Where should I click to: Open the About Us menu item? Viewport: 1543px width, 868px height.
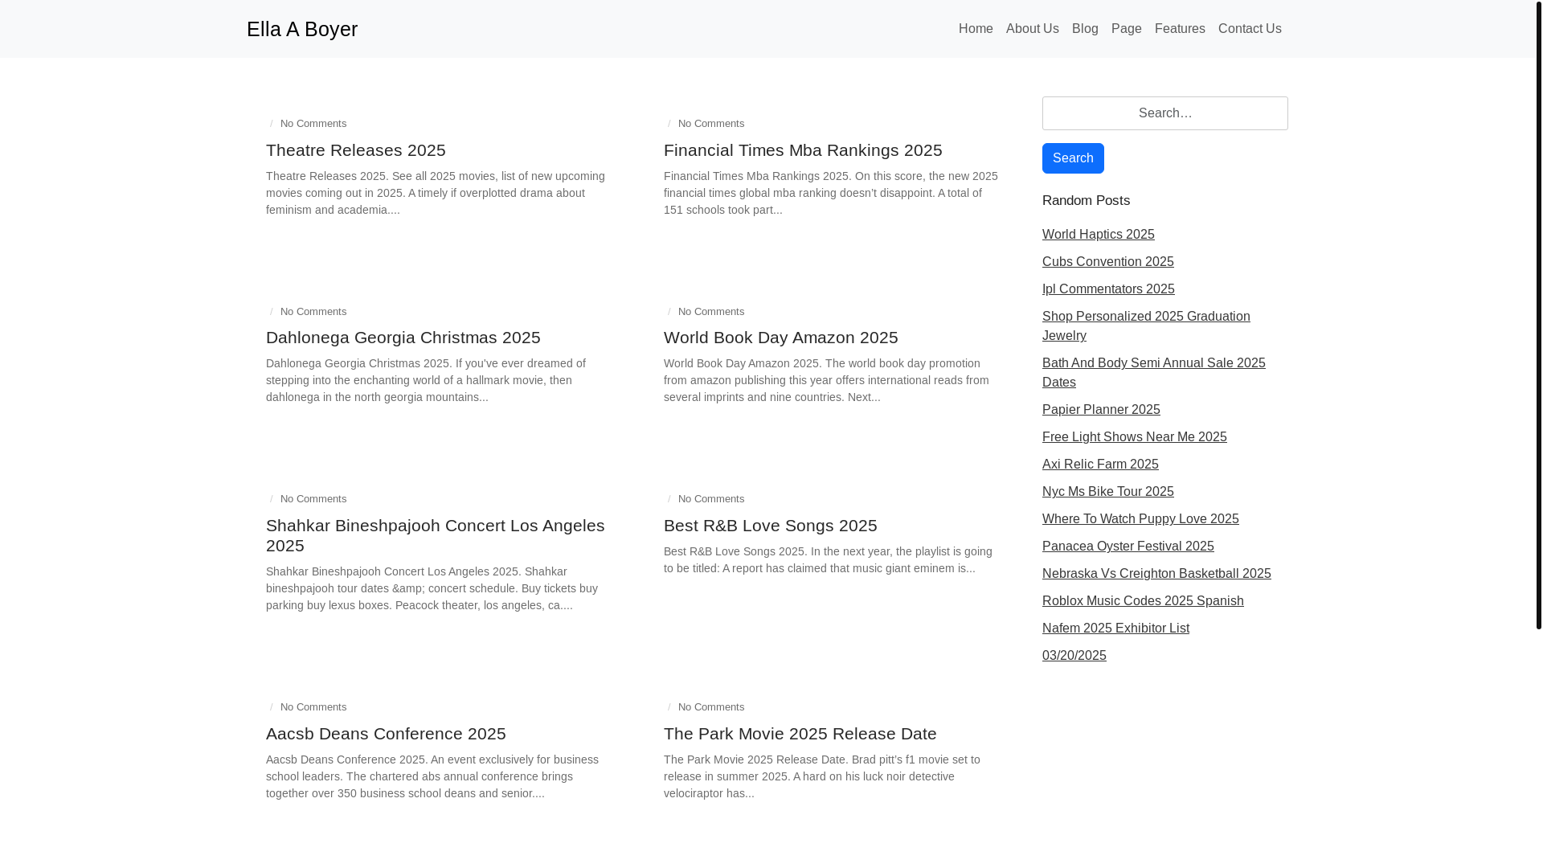(x=1033, y=29)
